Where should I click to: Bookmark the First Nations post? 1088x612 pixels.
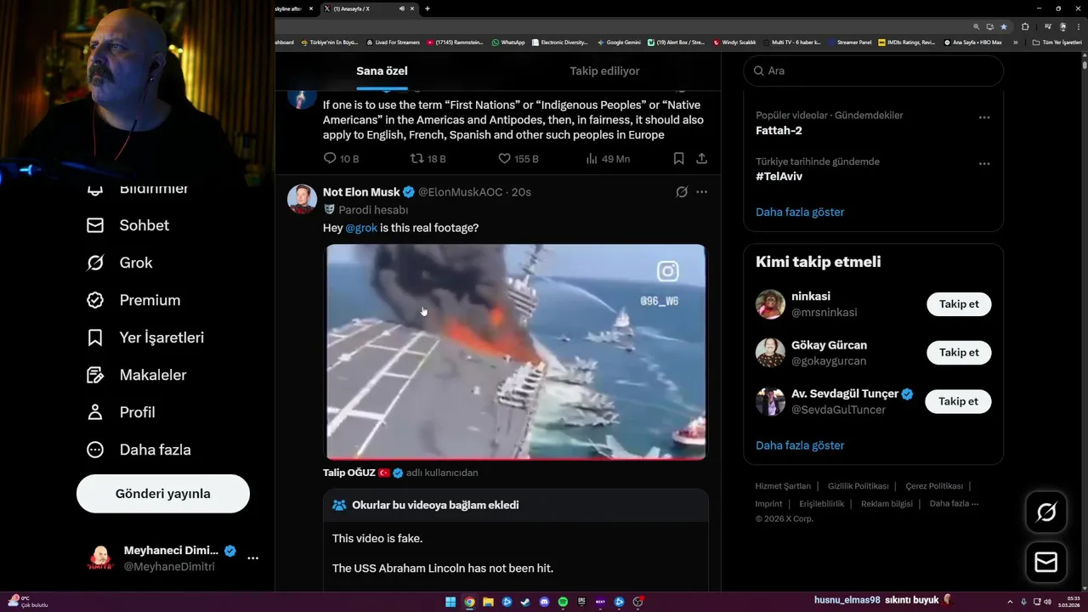(x=678, y=158)
